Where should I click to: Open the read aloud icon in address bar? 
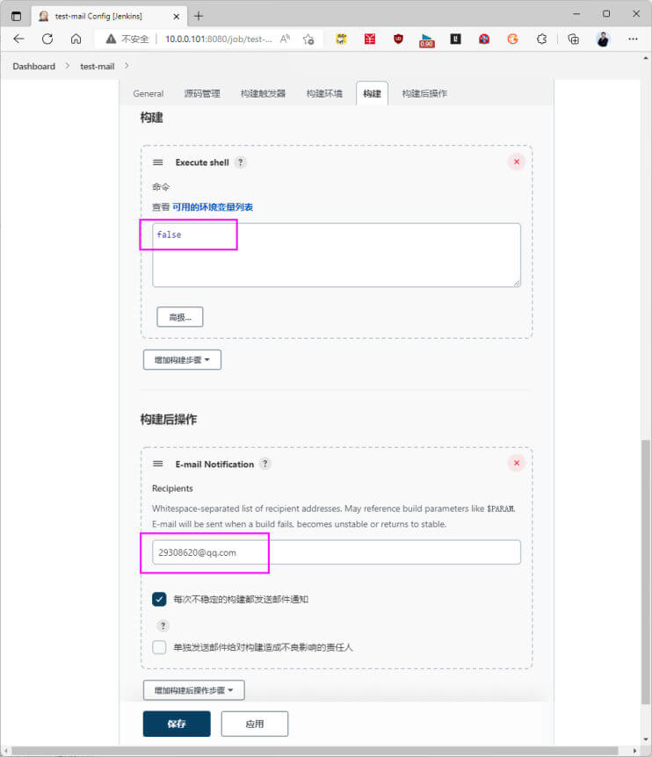[285, 40]
